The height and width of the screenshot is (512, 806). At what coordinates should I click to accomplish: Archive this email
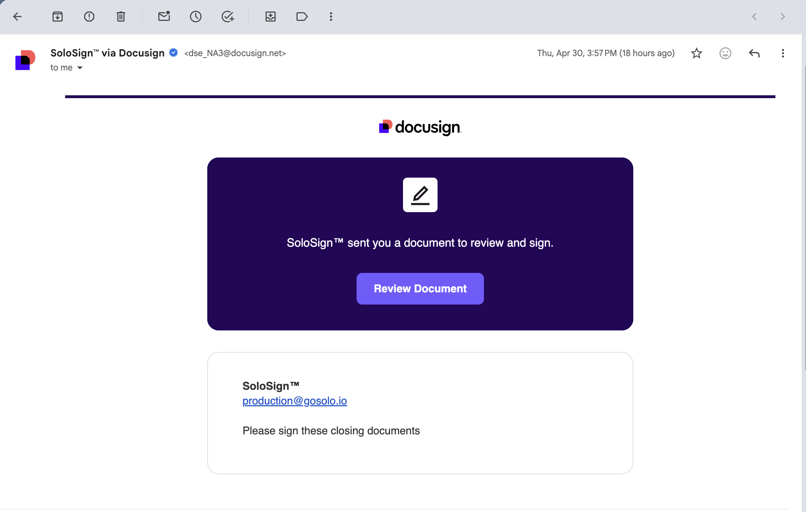coord(58,17)
